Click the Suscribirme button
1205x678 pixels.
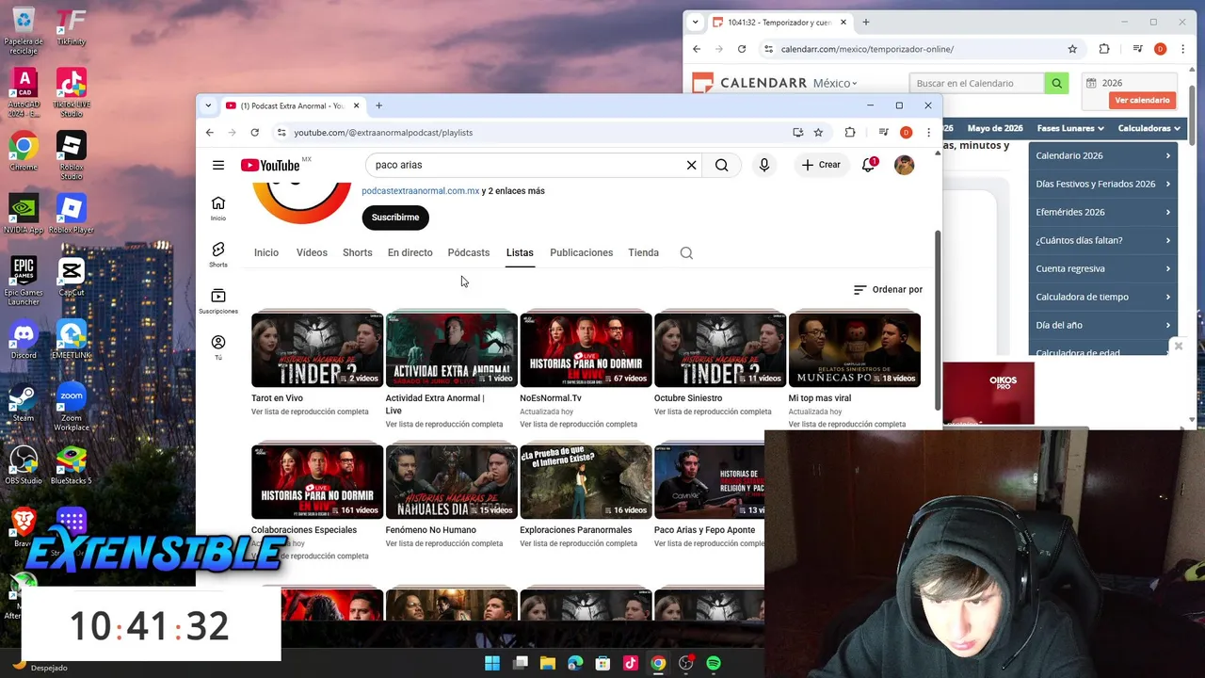point(395,218)
